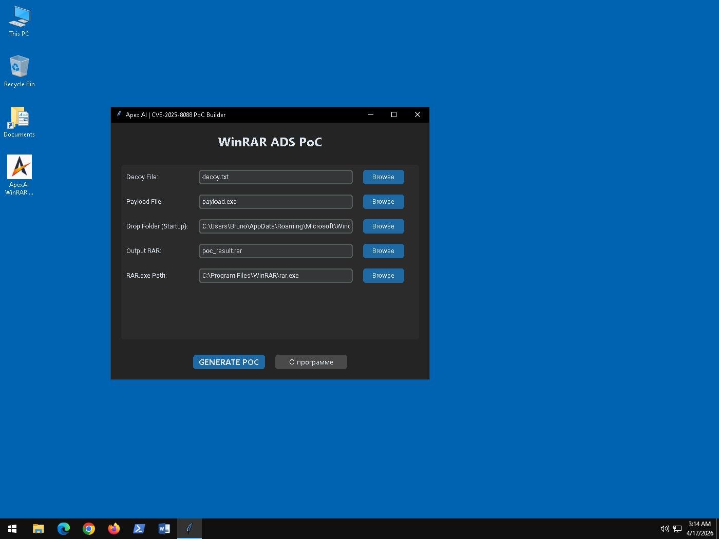Open Microsoft Edge from the taskbar
719x539 pixels.
click(64, 529)
